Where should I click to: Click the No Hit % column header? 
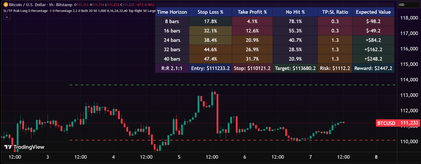tap(295, 12)
